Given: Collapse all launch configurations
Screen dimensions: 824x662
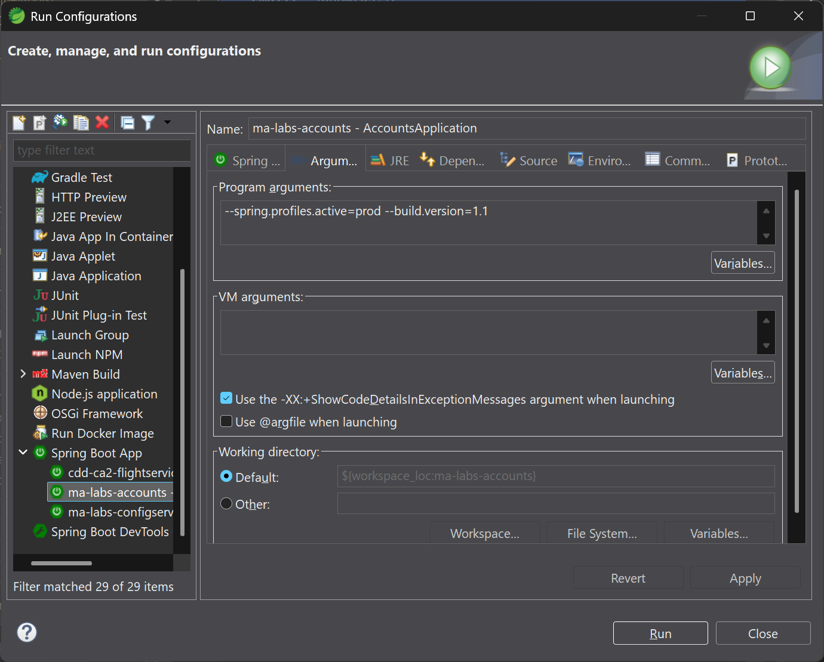Looking at the screenshot, I should (127, 122).
